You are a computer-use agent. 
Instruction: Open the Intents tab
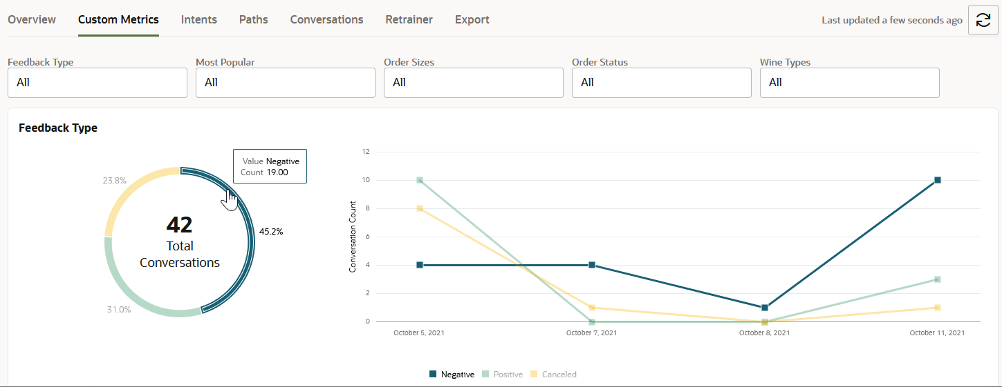[x=199, y=19]
